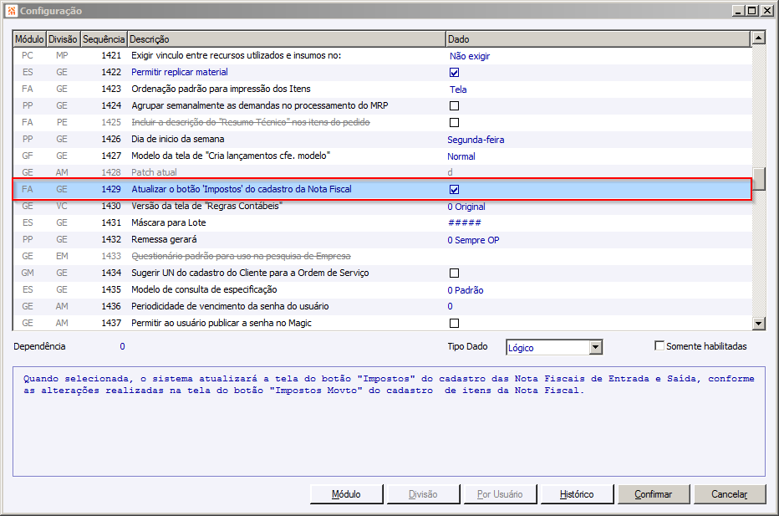Select '0 Original' value for Regras Contábeis
The width and height of the screenshot is (779, 516).
click(x=466, y=207)
